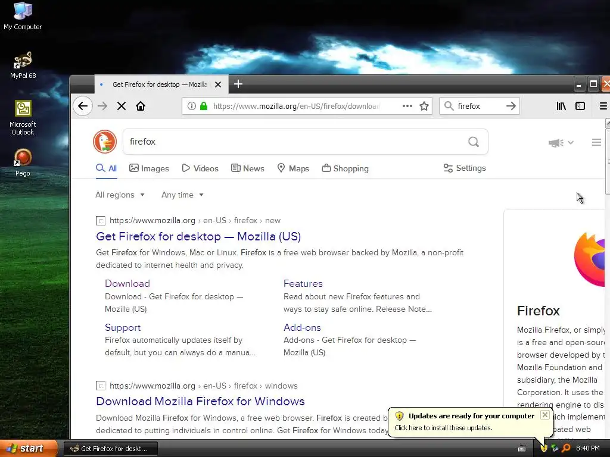Open the Download sublink
610x457 pixels.
click(127, 283)
